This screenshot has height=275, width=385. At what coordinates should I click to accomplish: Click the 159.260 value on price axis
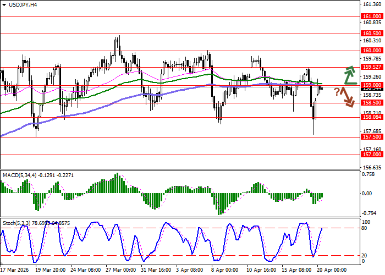tap(372, 76)
